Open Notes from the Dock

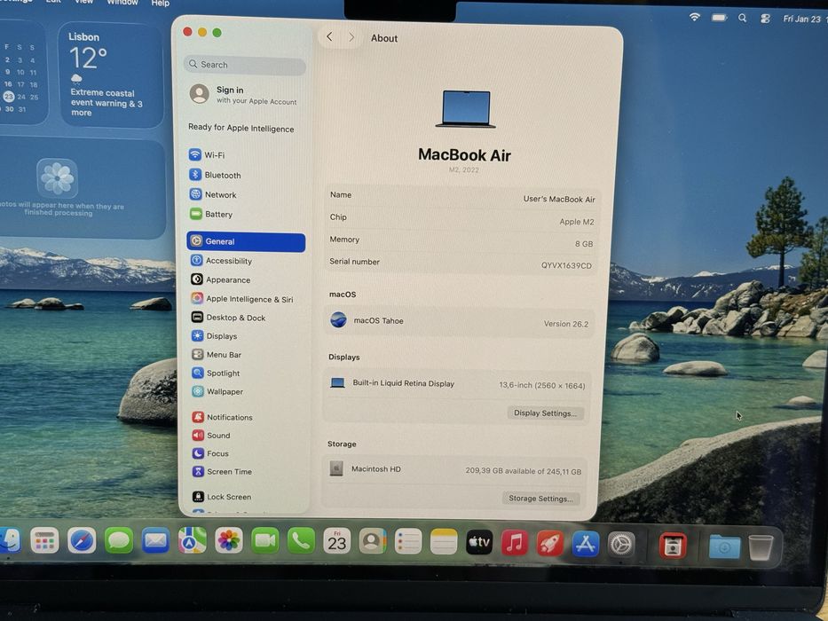tap(444, 542)
